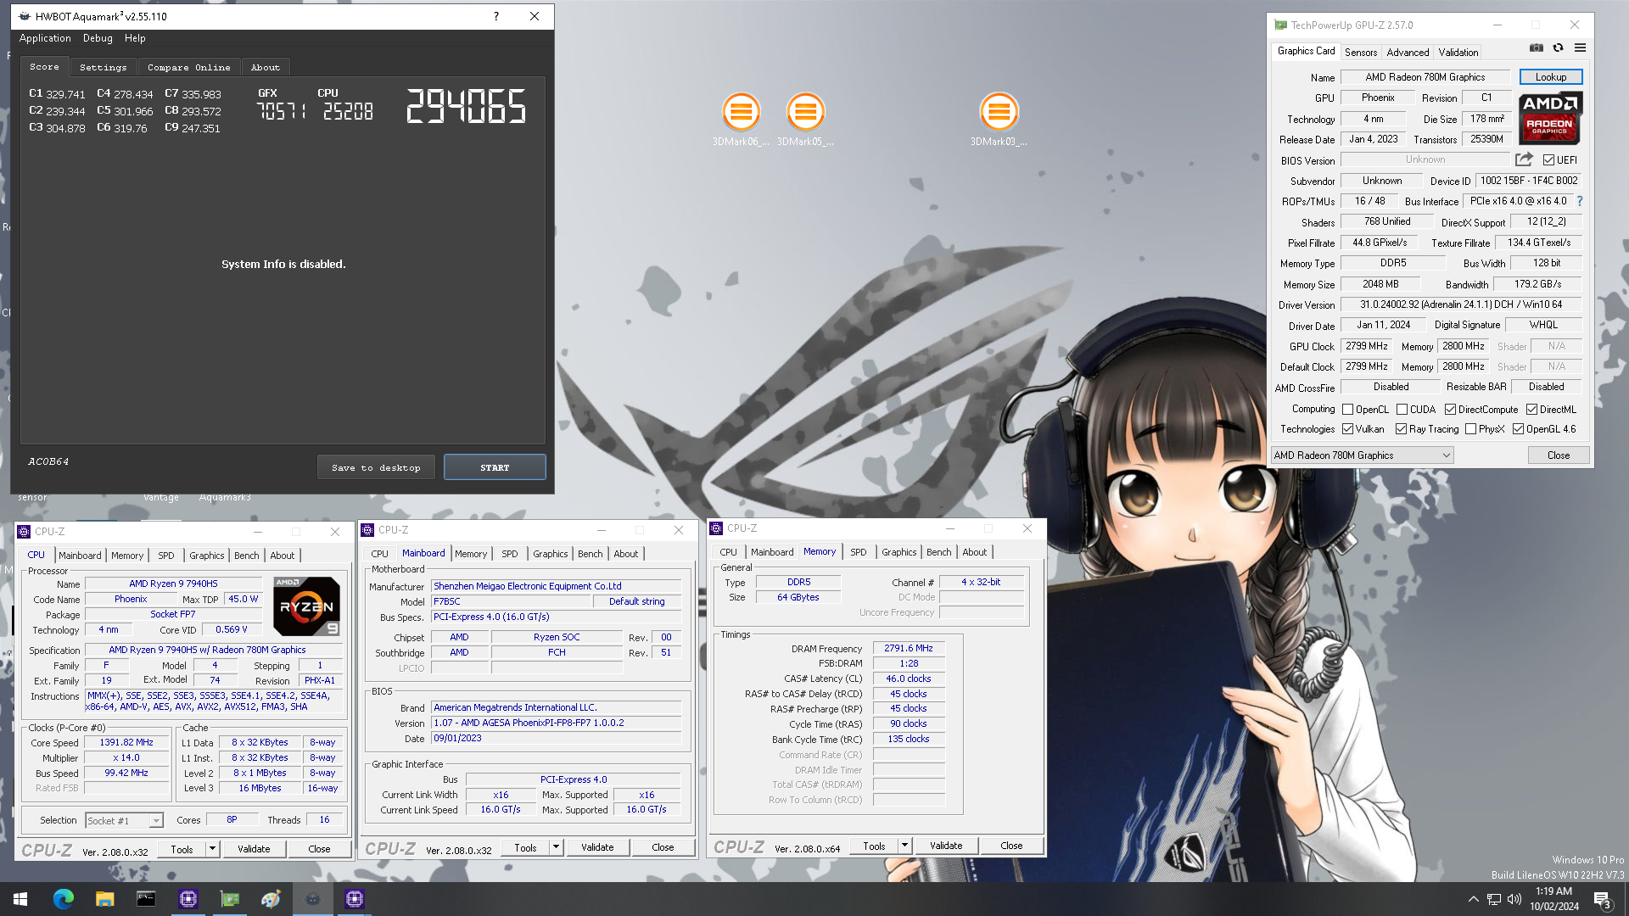Open Help menu in Aquamark
The height and width of the screenshot is (916, 1629).
click(135, 38)
